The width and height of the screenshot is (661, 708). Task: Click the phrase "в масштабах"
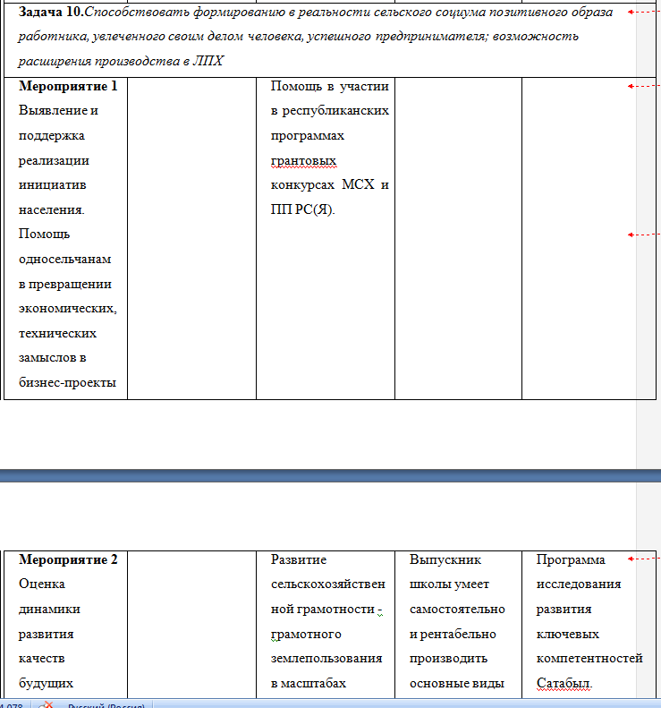click(x=309, y=683)
